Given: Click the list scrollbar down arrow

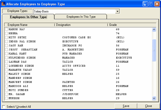Looking at the screenshot, I should (154, 98).
